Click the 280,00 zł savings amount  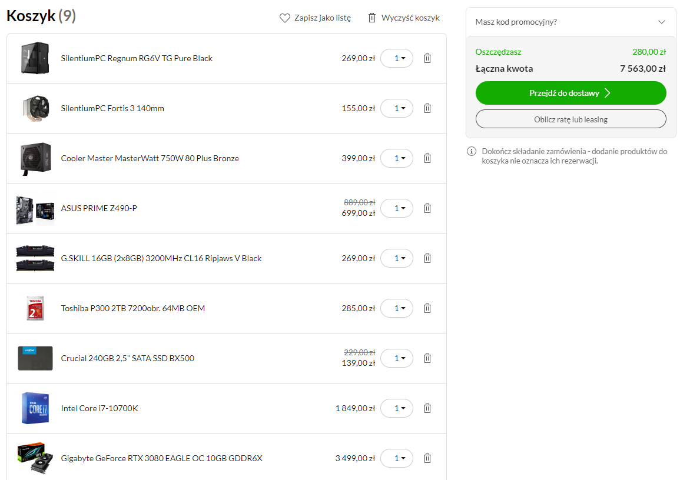click(649, 52)
